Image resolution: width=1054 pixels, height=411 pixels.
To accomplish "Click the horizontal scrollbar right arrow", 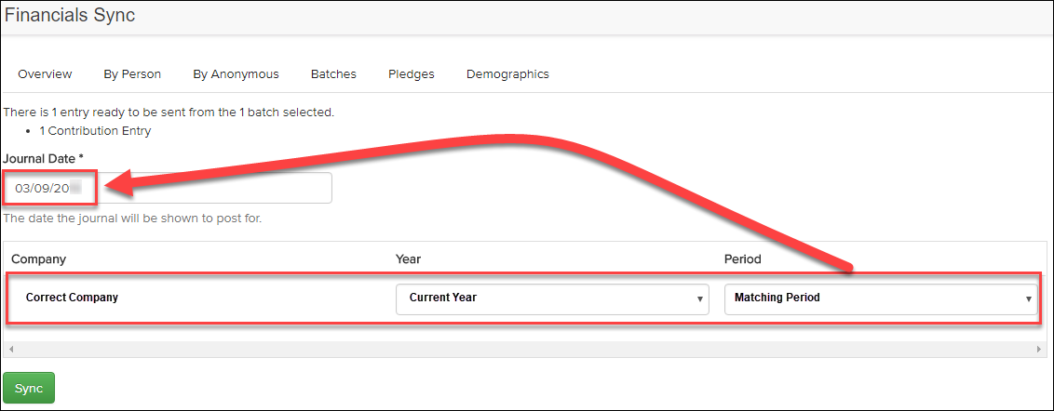I will 1040,349.
